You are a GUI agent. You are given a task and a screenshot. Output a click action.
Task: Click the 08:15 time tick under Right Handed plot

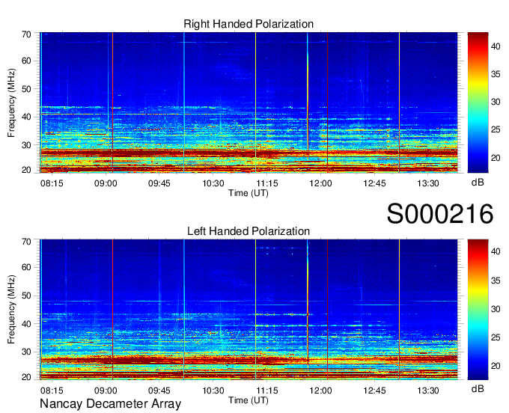(x=52, y=183)
